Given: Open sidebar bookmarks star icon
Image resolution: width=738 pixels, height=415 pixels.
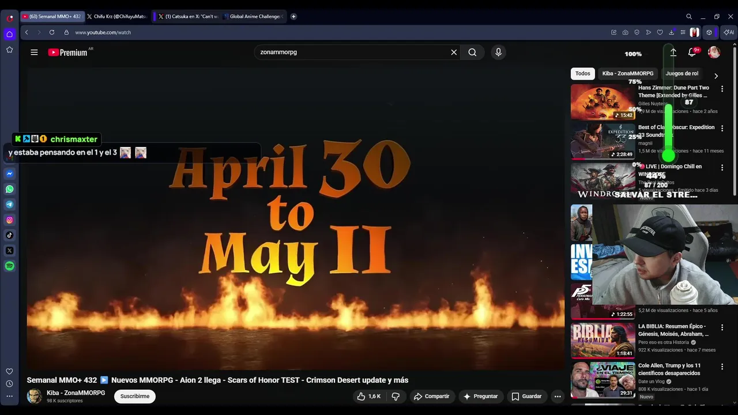Looking at the screenshot, I should pos(10,50).
